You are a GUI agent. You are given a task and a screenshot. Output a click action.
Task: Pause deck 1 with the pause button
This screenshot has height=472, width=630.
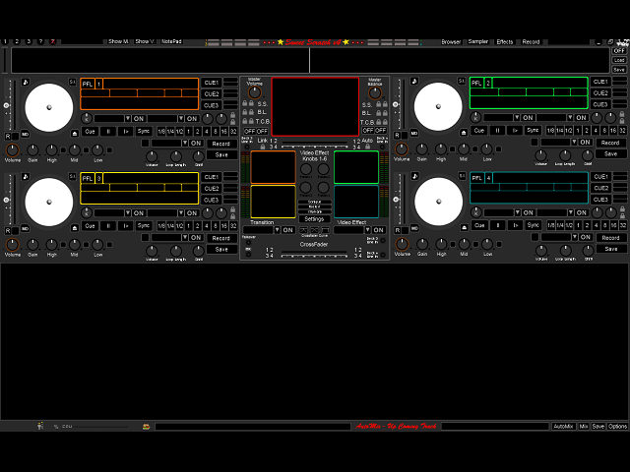108,130
